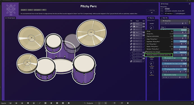
Task: Open Fx (1) on Pitchy Perc main module
Action: 190,22
